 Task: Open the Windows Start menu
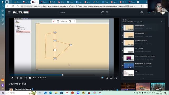pos(3,93)
